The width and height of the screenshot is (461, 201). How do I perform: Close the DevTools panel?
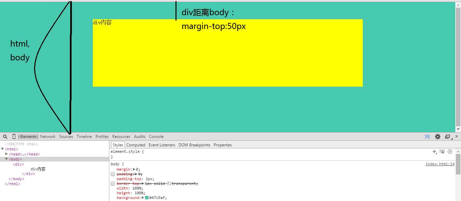(457, 136)
